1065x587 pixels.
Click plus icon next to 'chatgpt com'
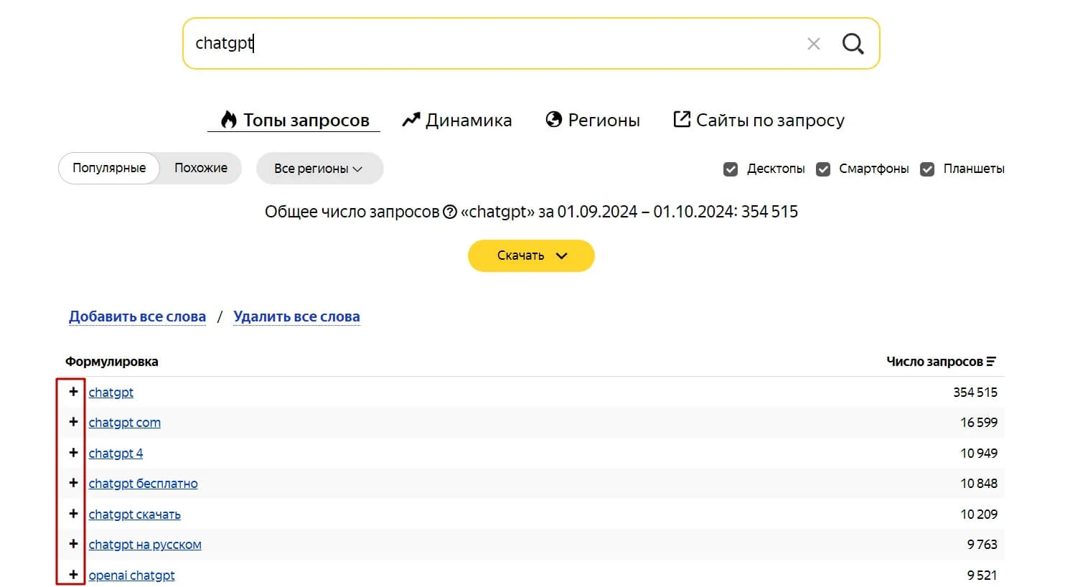pyautogui.click(x=73, y=422)
